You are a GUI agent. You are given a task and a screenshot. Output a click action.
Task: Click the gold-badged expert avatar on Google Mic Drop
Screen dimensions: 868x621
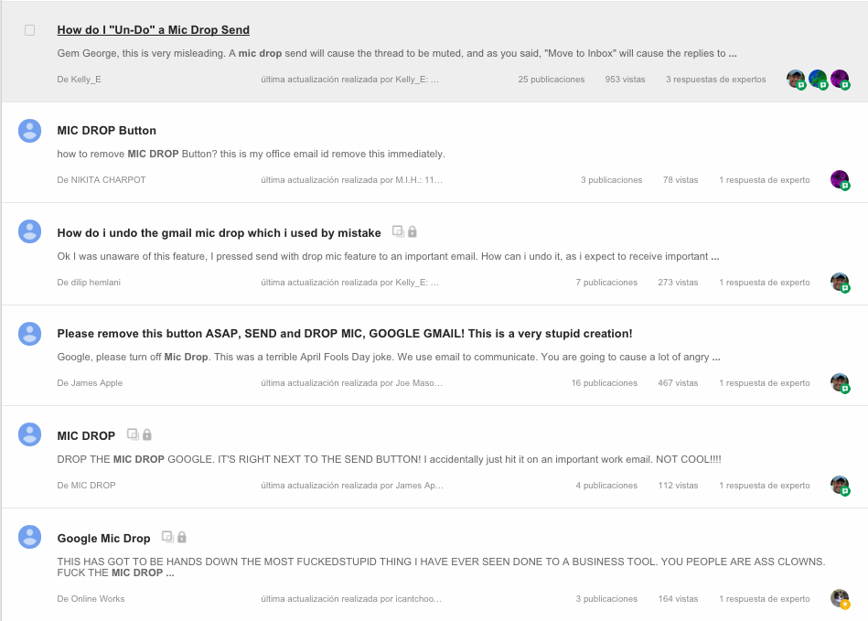(840, 598)
